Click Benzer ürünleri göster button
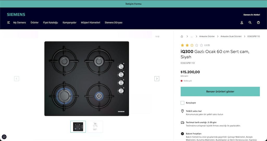 pyautogui.click(x=220, y=92)
